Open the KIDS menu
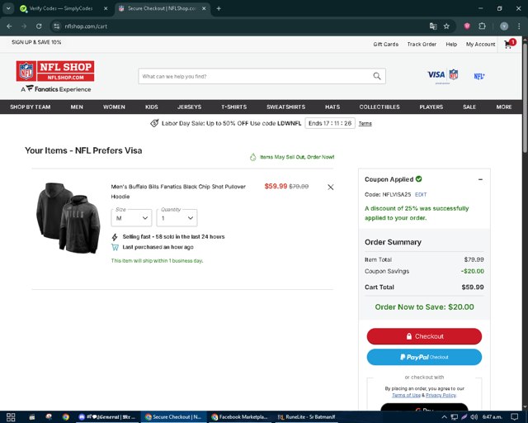This screenshot has width=528, height=423. [152, 107]
